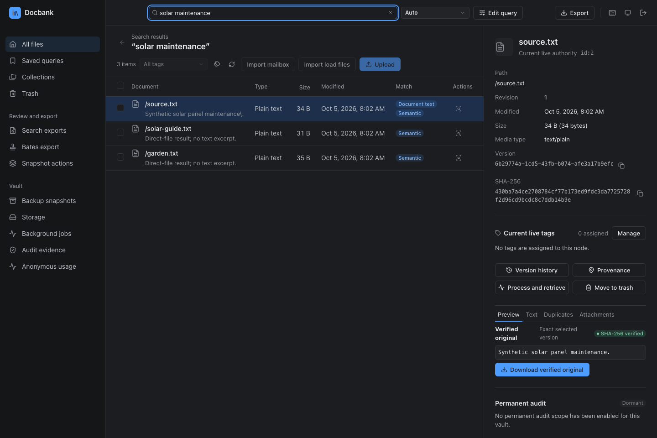Open Bates export in the sidebar
Viewport: 657px width, 438px height.
(x=52, y=147)
